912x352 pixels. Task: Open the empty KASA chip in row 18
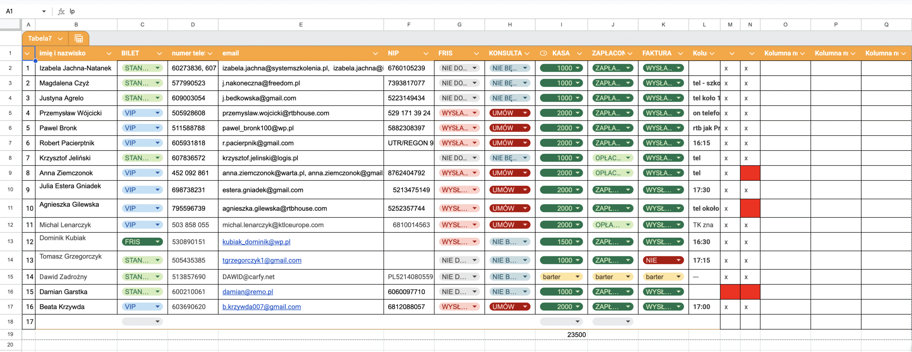561,321
